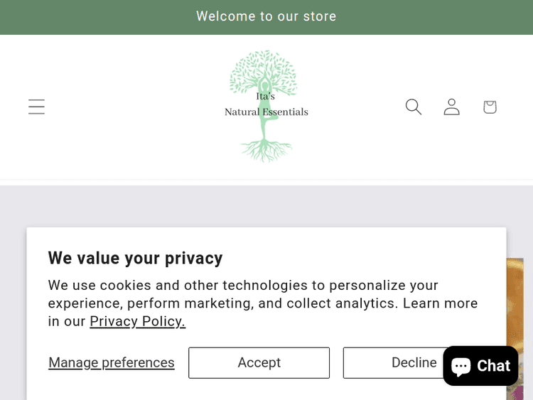The height and width of the screenshot is (400, 533).
Task: Open the hamburger navigation menu
Action: click(36, 107)
